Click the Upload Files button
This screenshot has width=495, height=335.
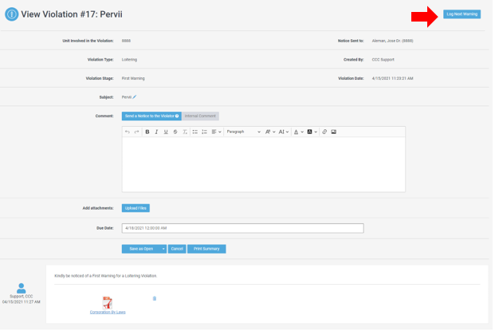click(x=136, y=209)
